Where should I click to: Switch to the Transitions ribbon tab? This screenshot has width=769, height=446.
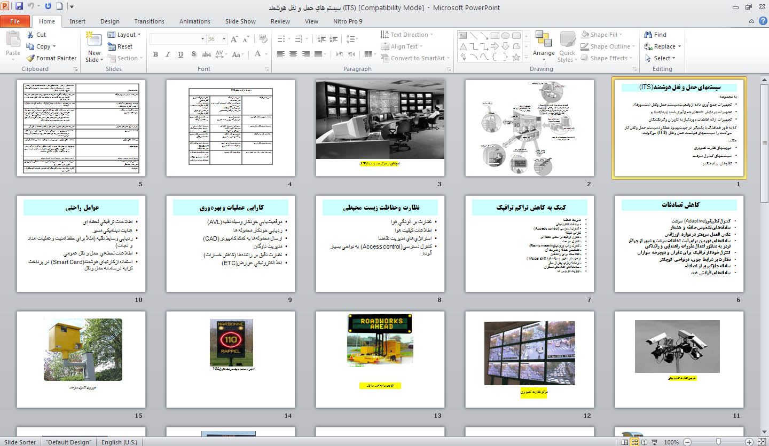pyautogui.click(x=149, y=21)
